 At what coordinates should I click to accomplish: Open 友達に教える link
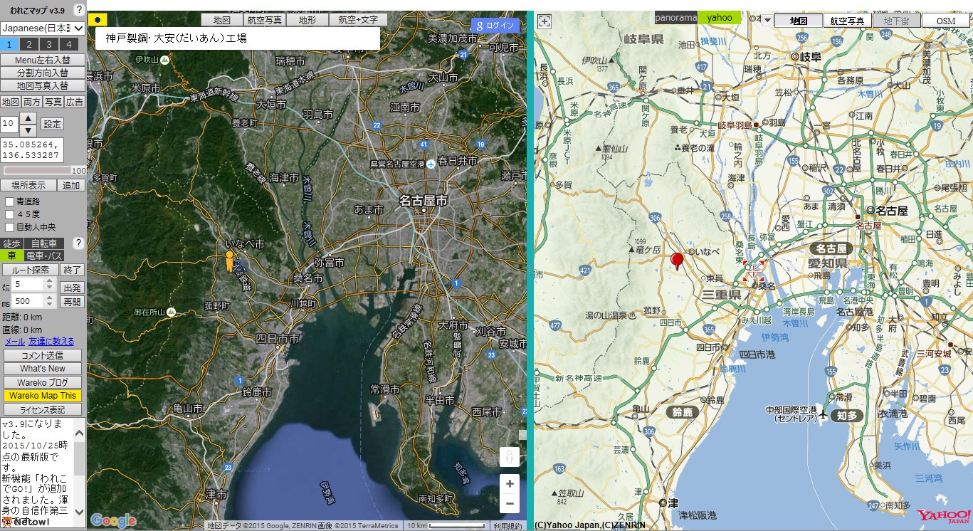point(51,342)
